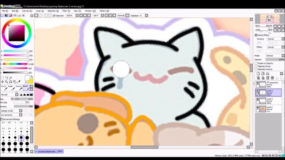The width and height of the screenshot is (285, 160).
Task: Open the zoom percentage dropdown in toolbar
Action: tap(77, 16)
